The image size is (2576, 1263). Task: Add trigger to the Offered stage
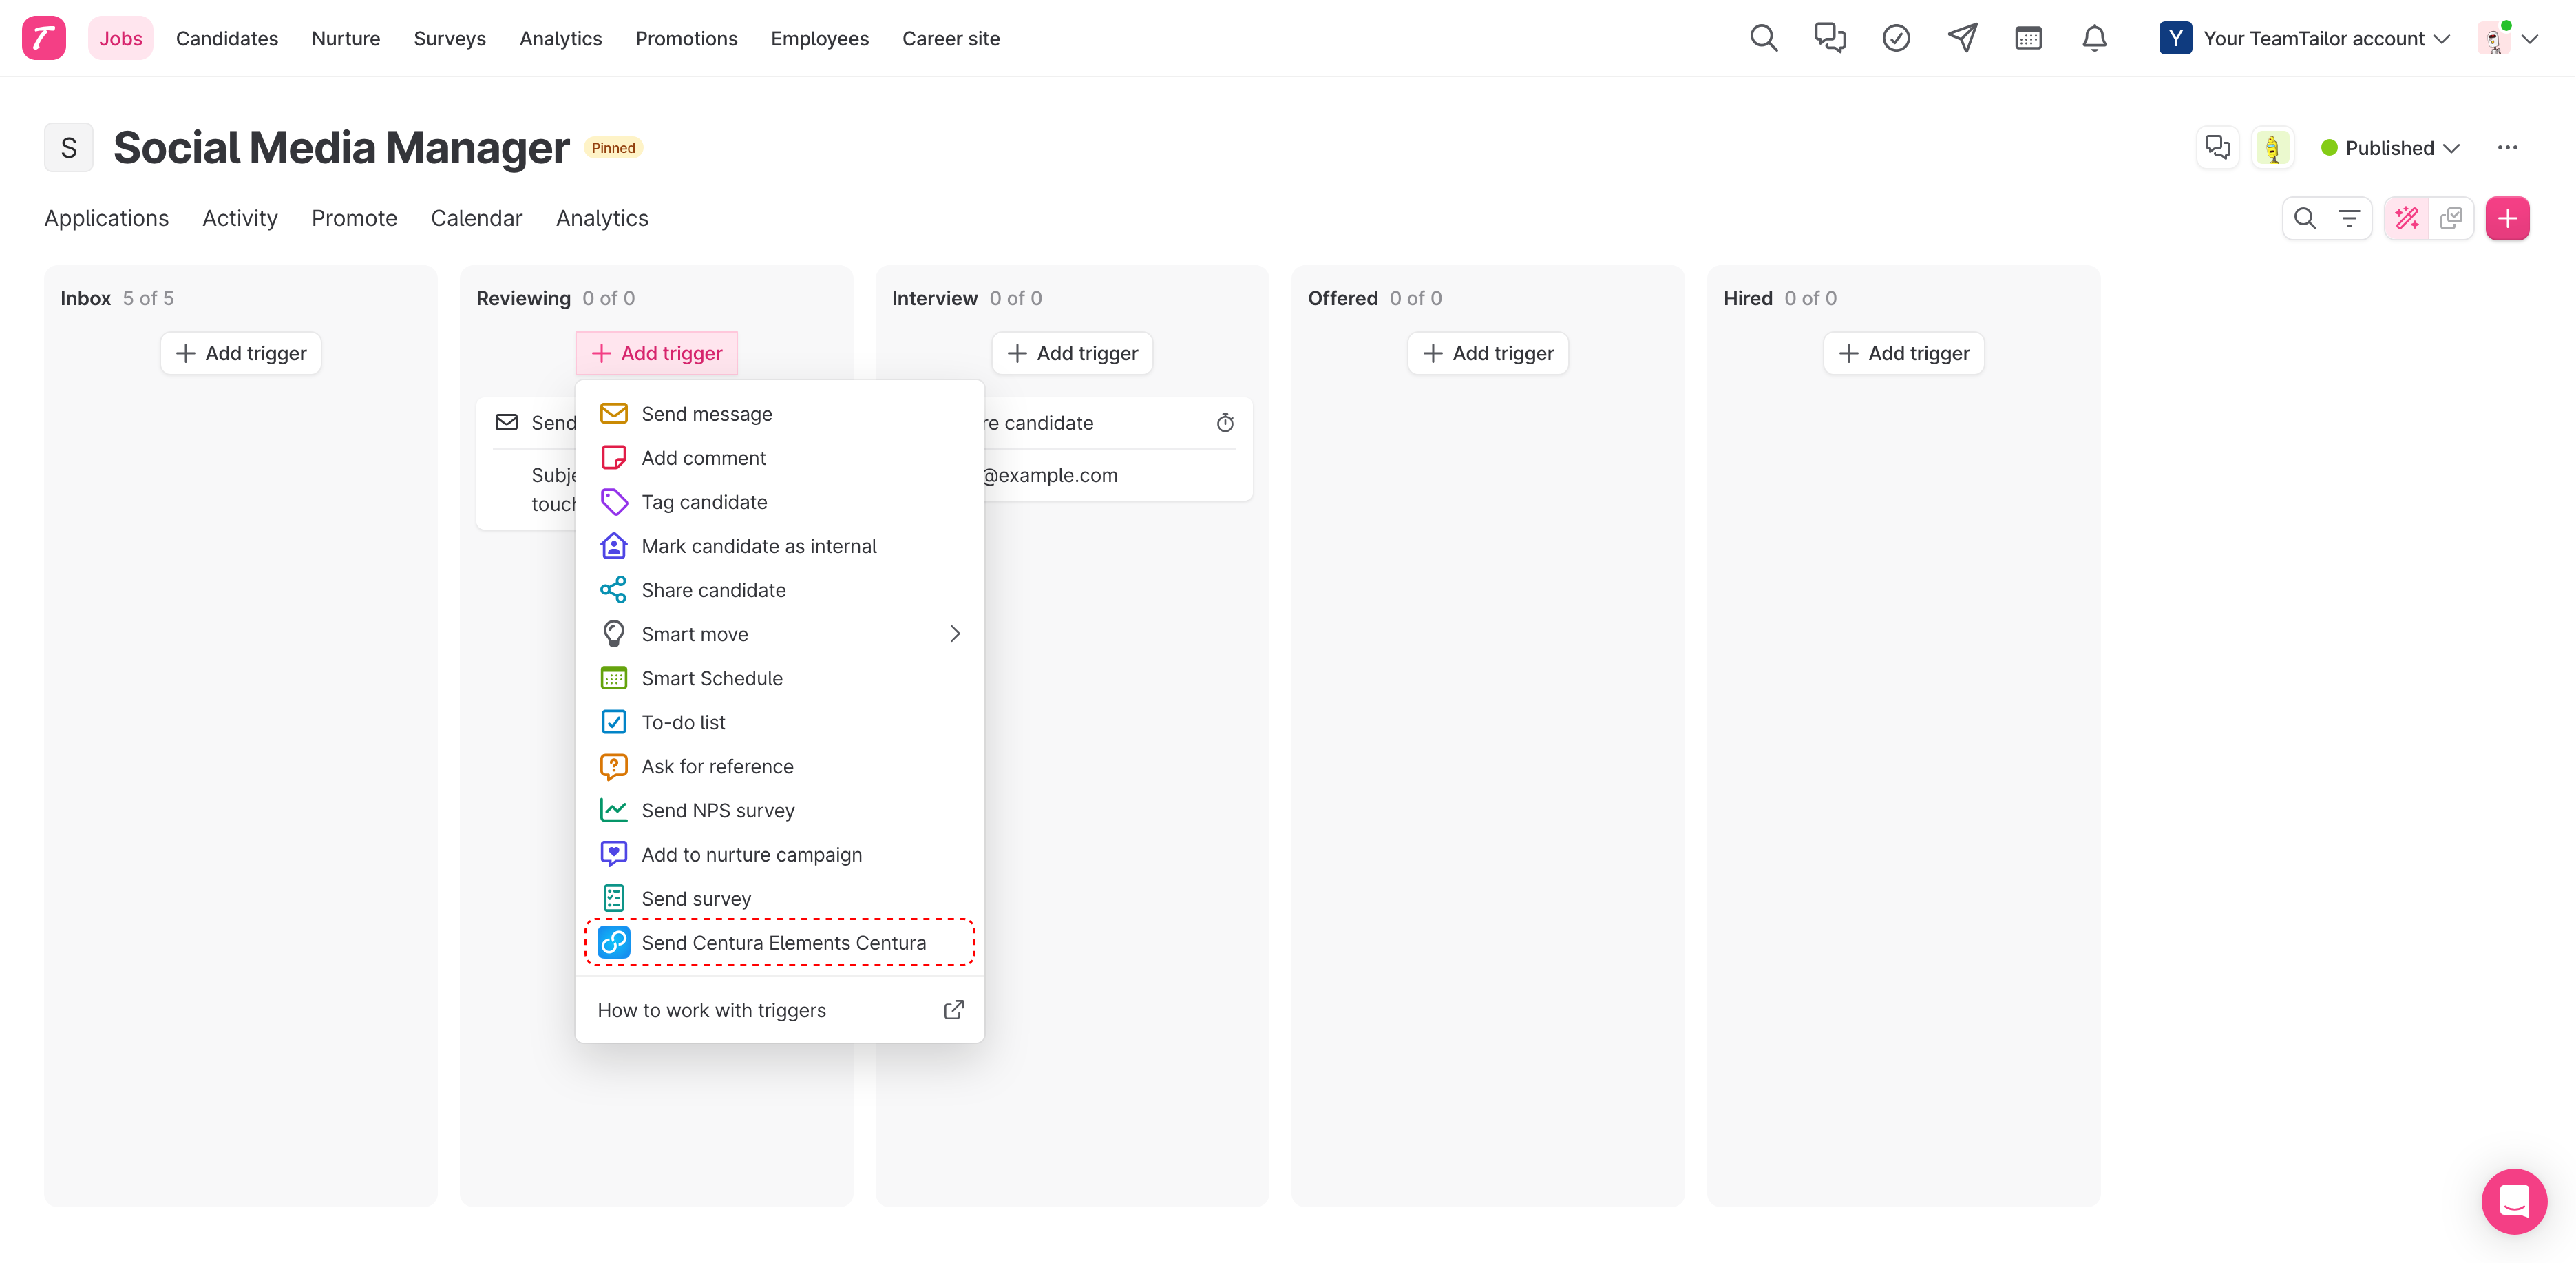coord(1488,353)
